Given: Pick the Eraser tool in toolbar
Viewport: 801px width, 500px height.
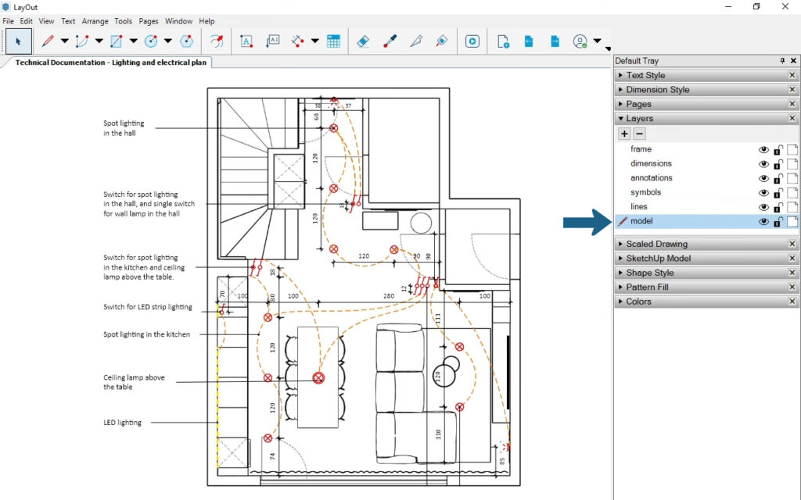Looking at the screenshot, I should pos(361,41).
